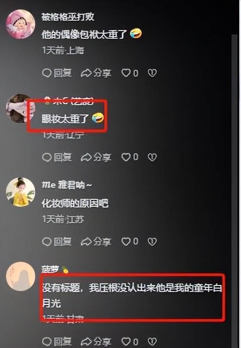Share the 眼妆太重了 comment
This screenshot has width=241, height=348.
click(x=96, y=157)
